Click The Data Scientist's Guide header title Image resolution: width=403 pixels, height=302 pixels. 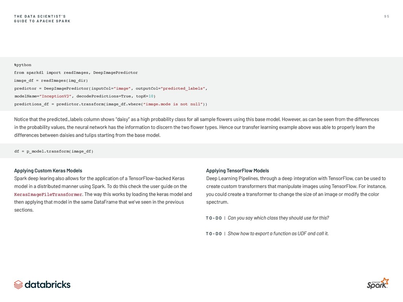coord(42,19)
